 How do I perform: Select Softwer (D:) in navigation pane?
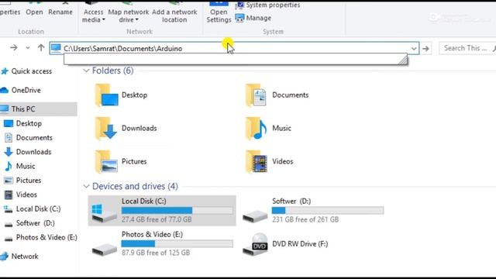pos(29,223)
